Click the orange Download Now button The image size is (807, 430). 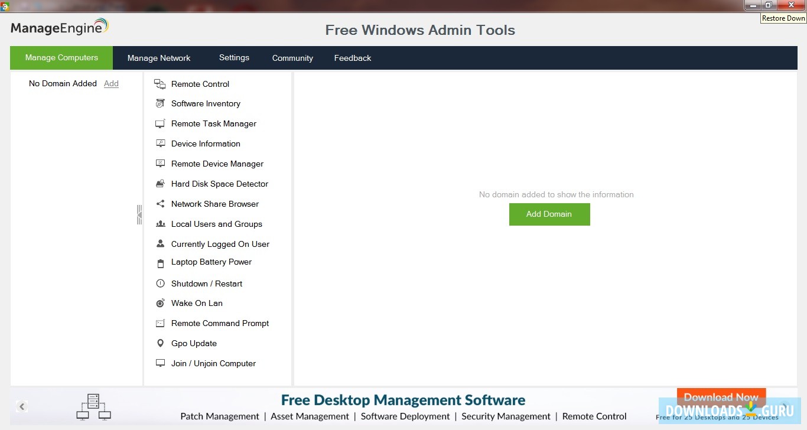click(x=721, y=397)
